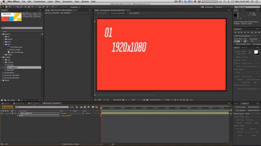Create a new folder in Project panel
Image resolution: width=261 pixels, height=146 pixels.
point(5,100)
